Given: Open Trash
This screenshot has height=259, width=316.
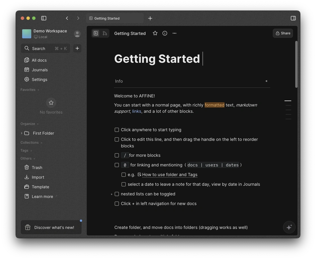Looking at the screenshot, I should click(37, 168).
